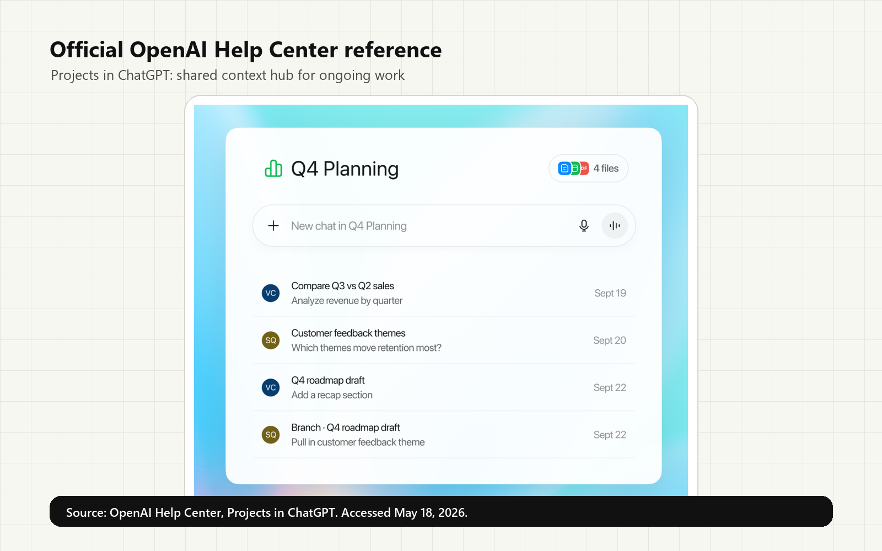
Task: Click the Q4 Planning project title
Action: tap(345, 169)
